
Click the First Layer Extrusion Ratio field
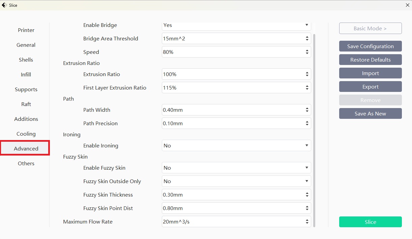233,88
